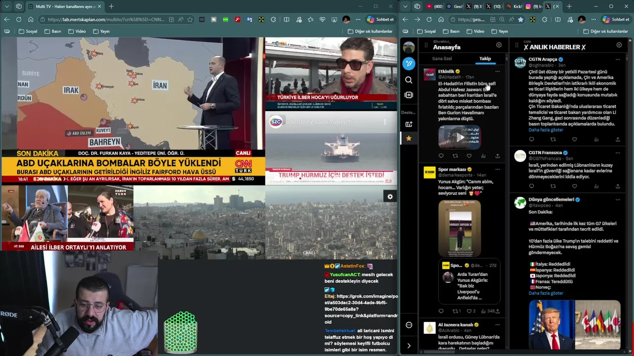The width and height of the screenshot is (634, 356).
Task: Open Sosyal bookmarks folder in Multi TV window
Action: pyautogui.click(x=28, y=31)
